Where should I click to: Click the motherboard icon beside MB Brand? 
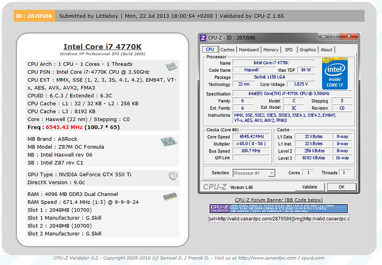tap(169, 142)
